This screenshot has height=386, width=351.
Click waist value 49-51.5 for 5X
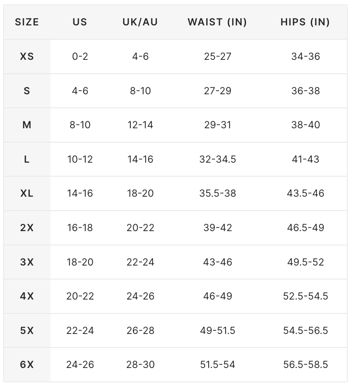tap(218, 331)
